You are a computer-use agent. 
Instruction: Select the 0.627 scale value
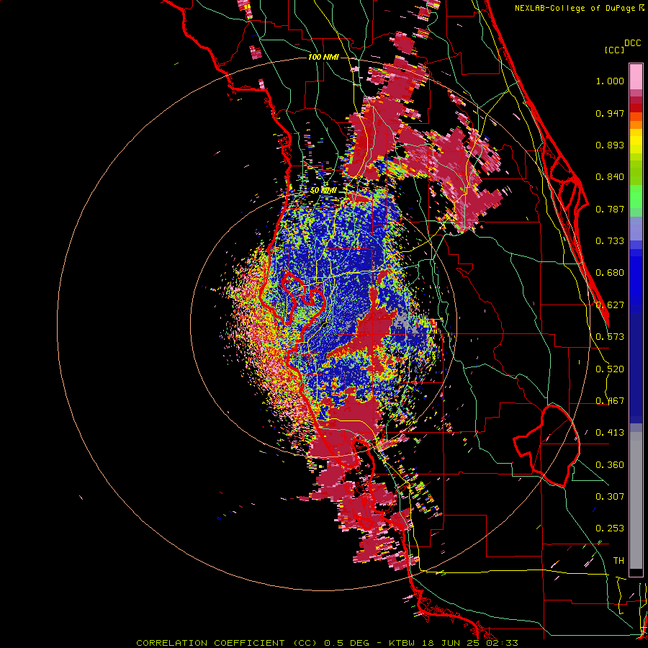pyautogui.click(x=610, y=305)
